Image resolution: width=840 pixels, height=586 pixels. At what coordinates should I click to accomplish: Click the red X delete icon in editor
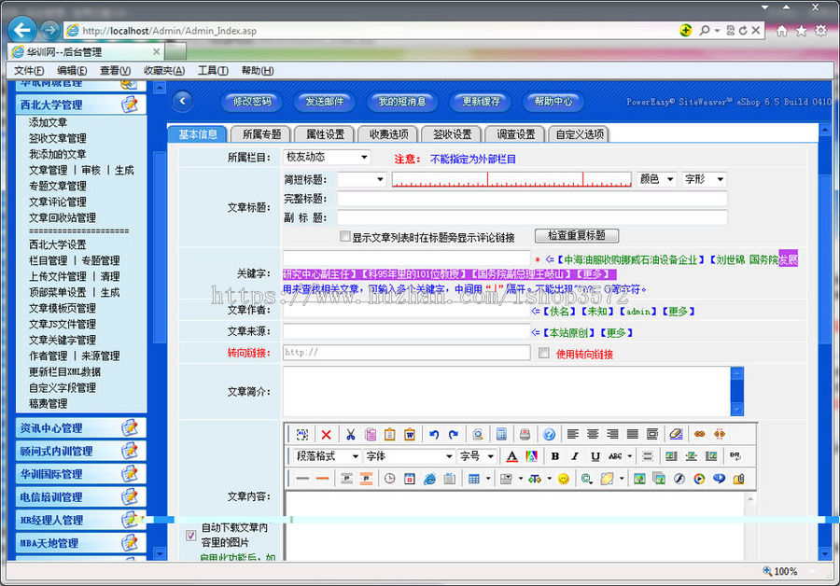click(x=327, y=435)
